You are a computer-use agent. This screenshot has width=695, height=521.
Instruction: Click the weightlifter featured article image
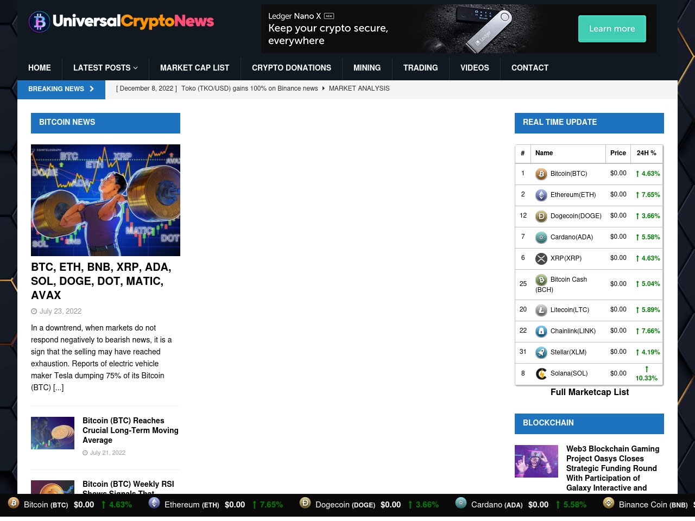coord(105,200)
